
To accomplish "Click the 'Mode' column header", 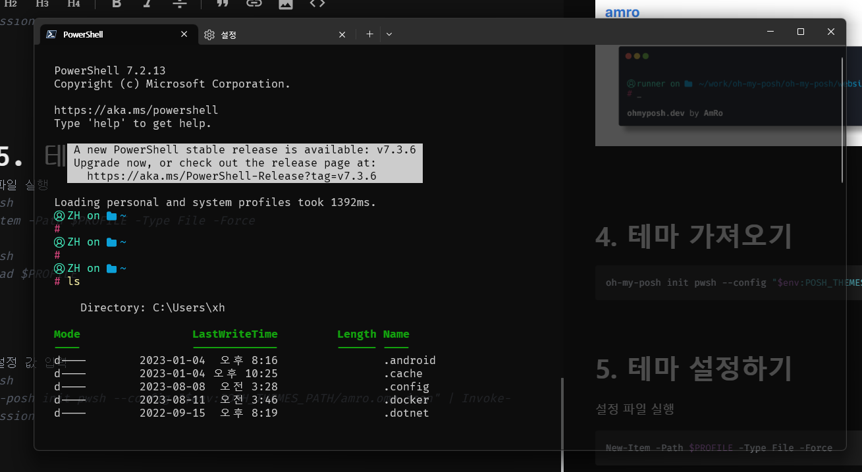I will [x=67, y=334].
